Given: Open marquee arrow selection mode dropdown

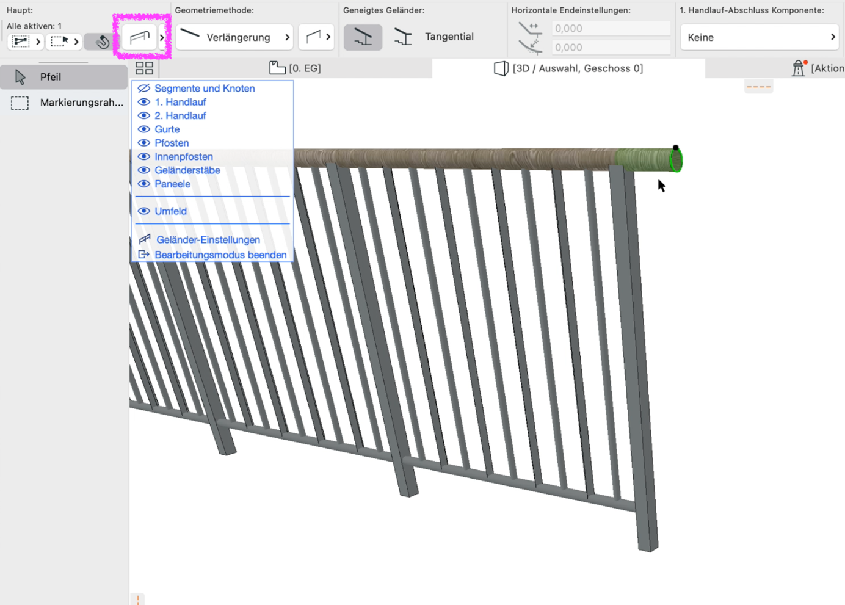Looking at the screenshot, I should pos(64,42).
